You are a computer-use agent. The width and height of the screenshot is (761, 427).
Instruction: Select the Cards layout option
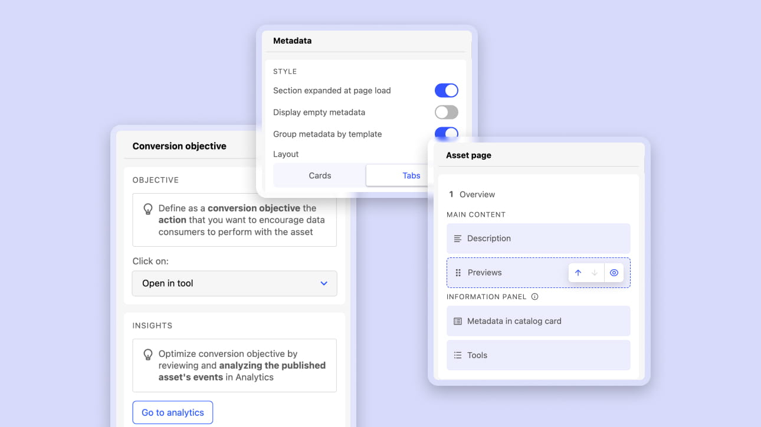320,176
